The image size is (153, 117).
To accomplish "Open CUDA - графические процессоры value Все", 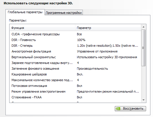I will (x=79, y=34).
